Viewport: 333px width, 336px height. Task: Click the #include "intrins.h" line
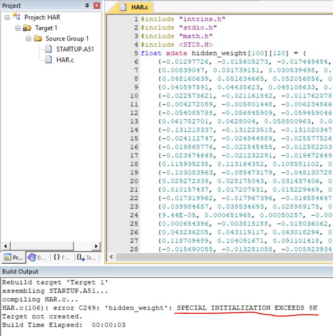tap(183, 19)
